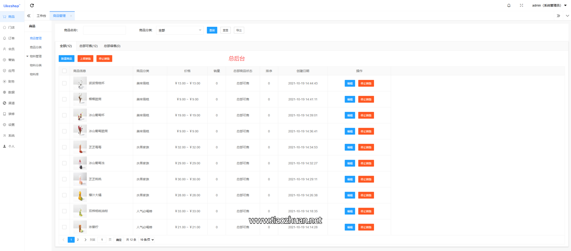Screen dimensions: 571x251
Task: Open thumbnail image of 爆汁大橘
Action: click(80, 195)
